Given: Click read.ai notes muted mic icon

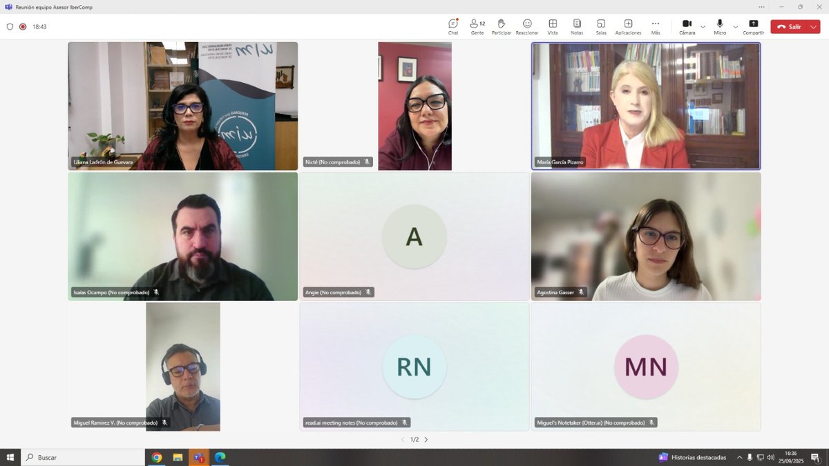Looking at the screenshot, I should 405,423.
